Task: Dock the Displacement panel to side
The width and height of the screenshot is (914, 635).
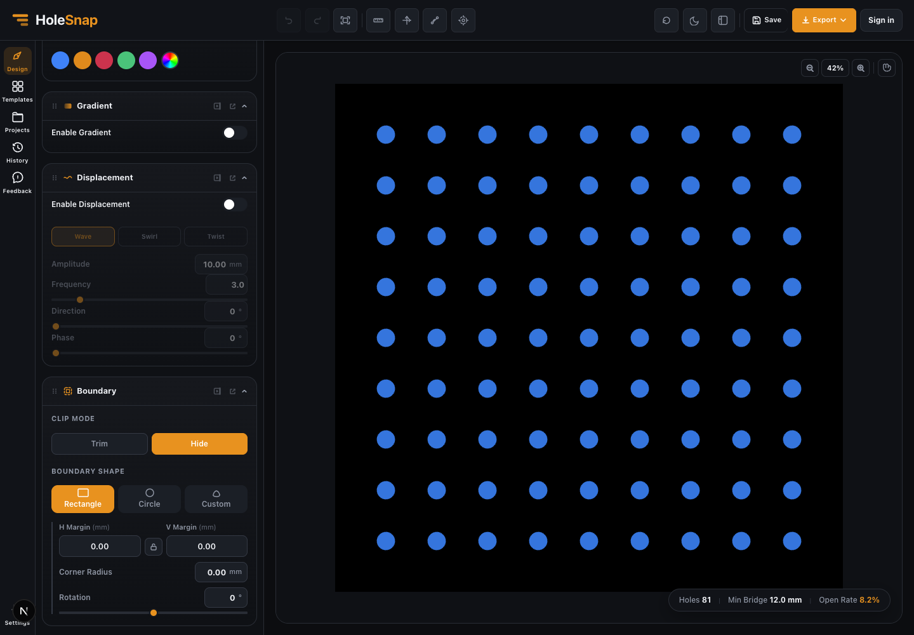Action: [x=217, y=178]
